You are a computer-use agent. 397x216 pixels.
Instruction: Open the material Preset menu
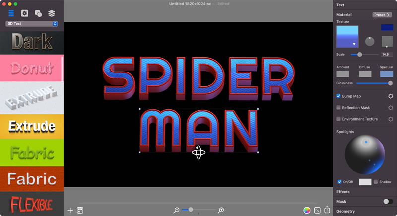point(382,15)
